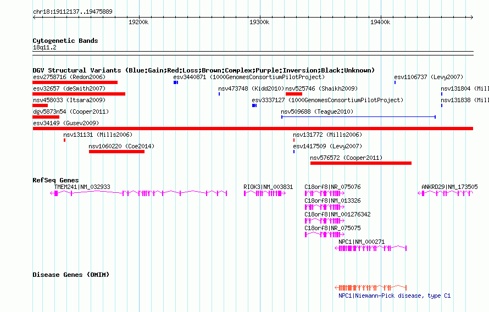This screenshot has width=489, height=312.
Task: Click the nsv131838 blue marker
Action: (x=442, y=105)
